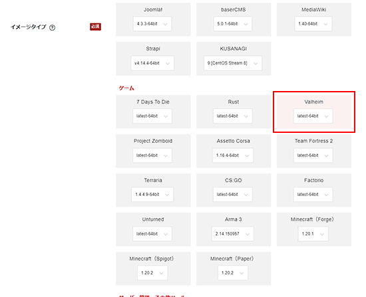Viewport: 366px width, 297px height.
Task: Select the Assetto Corsa title
Action: pyautogui.click(x=234, y=141)
